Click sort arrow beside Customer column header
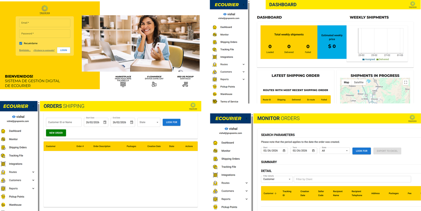The image size is (421, 211). click(x=275, y=193)
